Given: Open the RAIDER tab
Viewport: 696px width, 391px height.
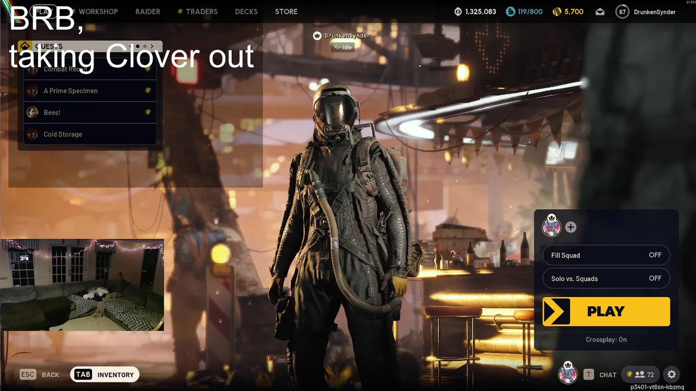Looking at the screenshot, I should 147,11.
